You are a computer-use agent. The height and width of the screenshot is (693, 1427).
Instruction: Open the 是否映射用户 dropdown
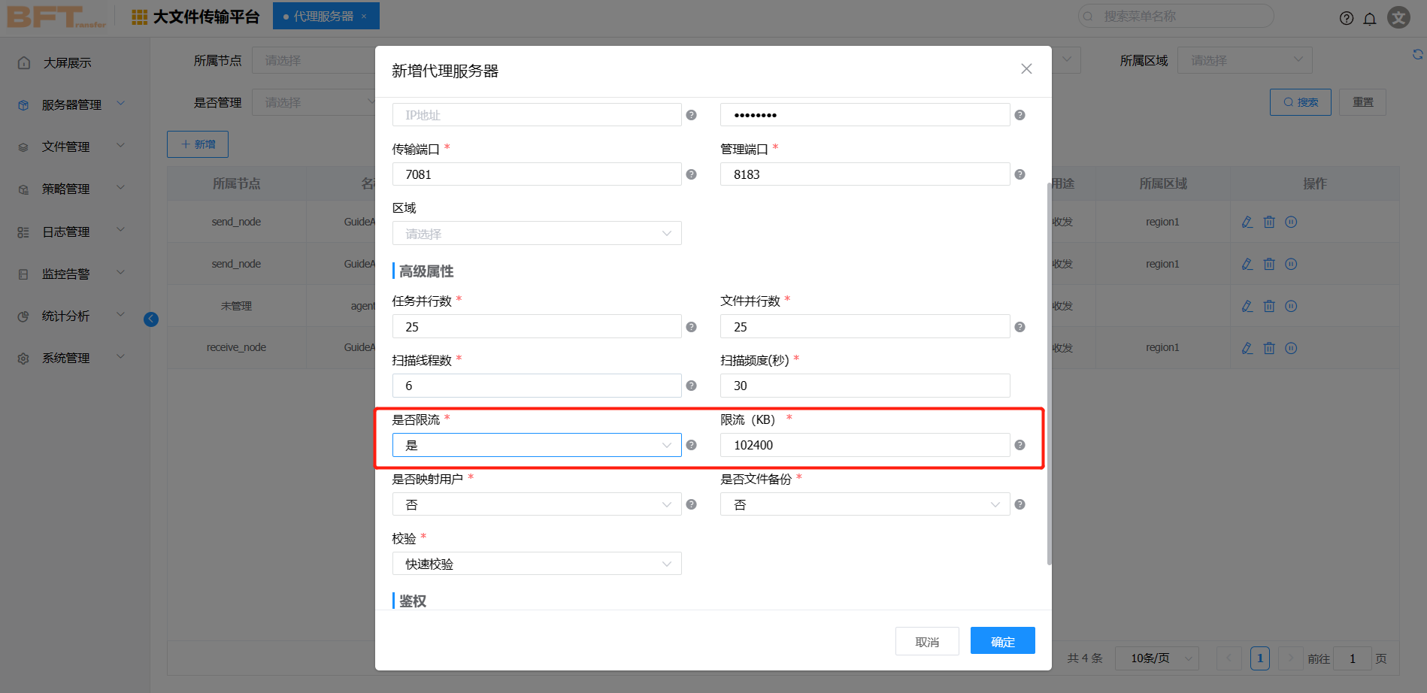point(536,504)
